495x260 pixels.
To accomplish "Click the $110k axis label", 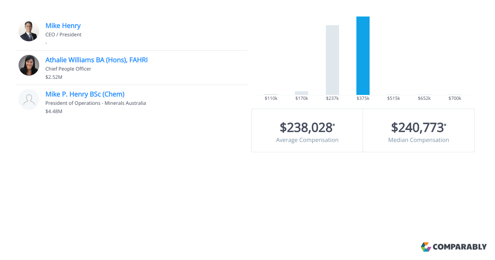I will tap(271, 99).
